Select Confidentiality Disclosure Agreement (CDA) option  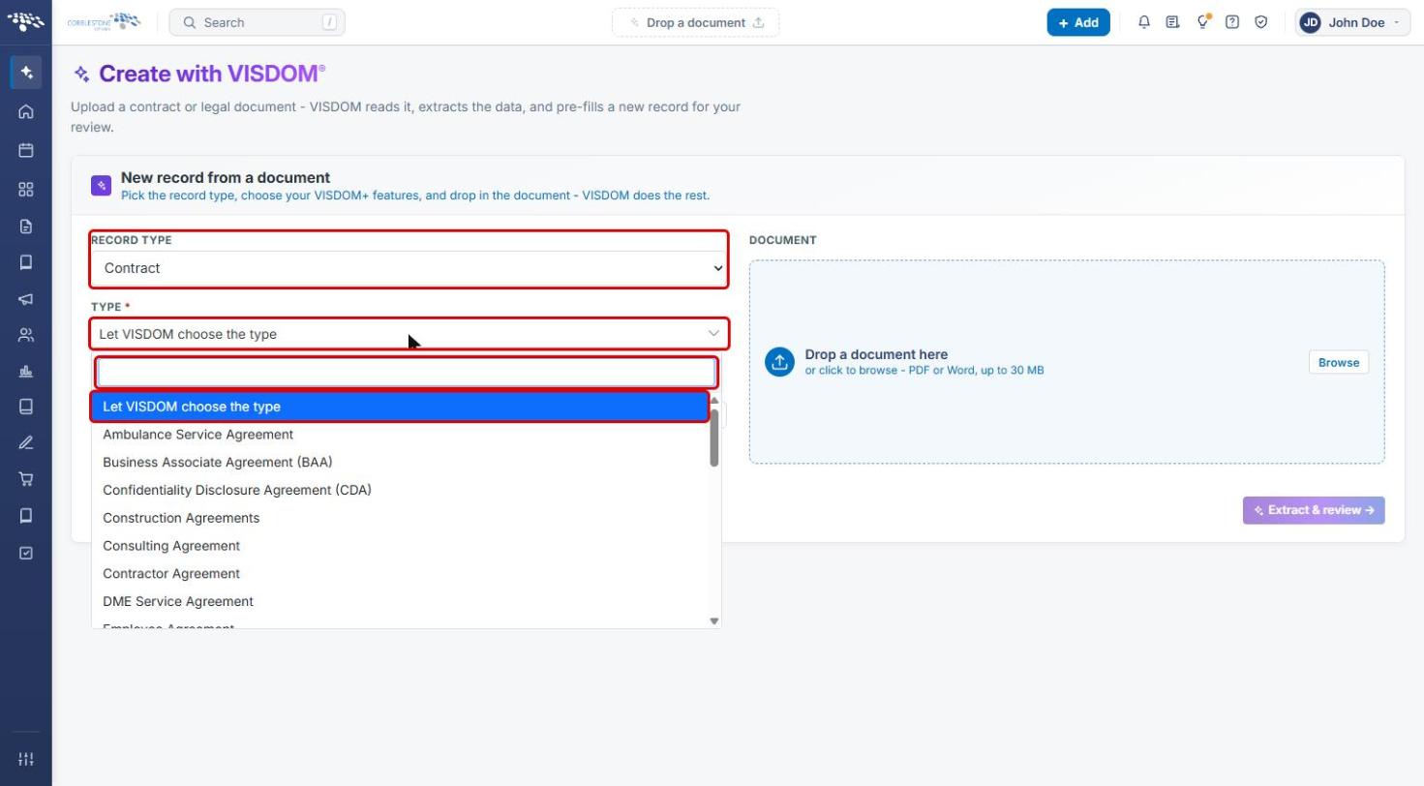tap(400, 490)
